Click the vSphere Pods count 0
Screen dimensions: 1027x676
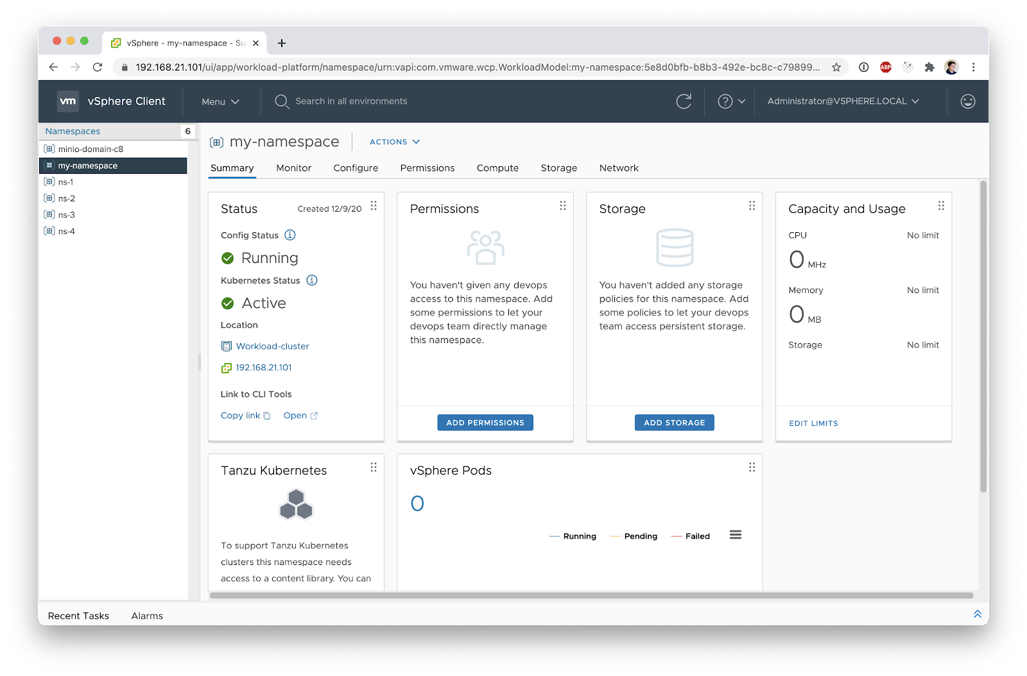(x=417, y=503)
